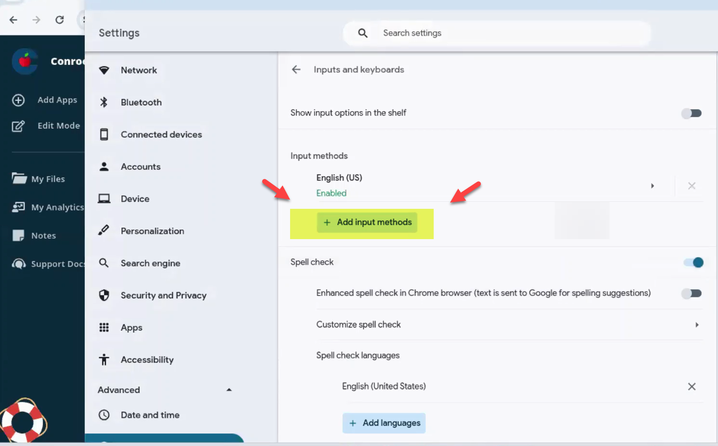
Task: Enable Enhanced spell check in Chrome browser
Action: 691,293
